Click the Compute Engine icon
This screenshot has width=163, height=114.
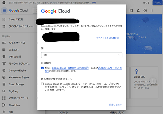(4, 70)
